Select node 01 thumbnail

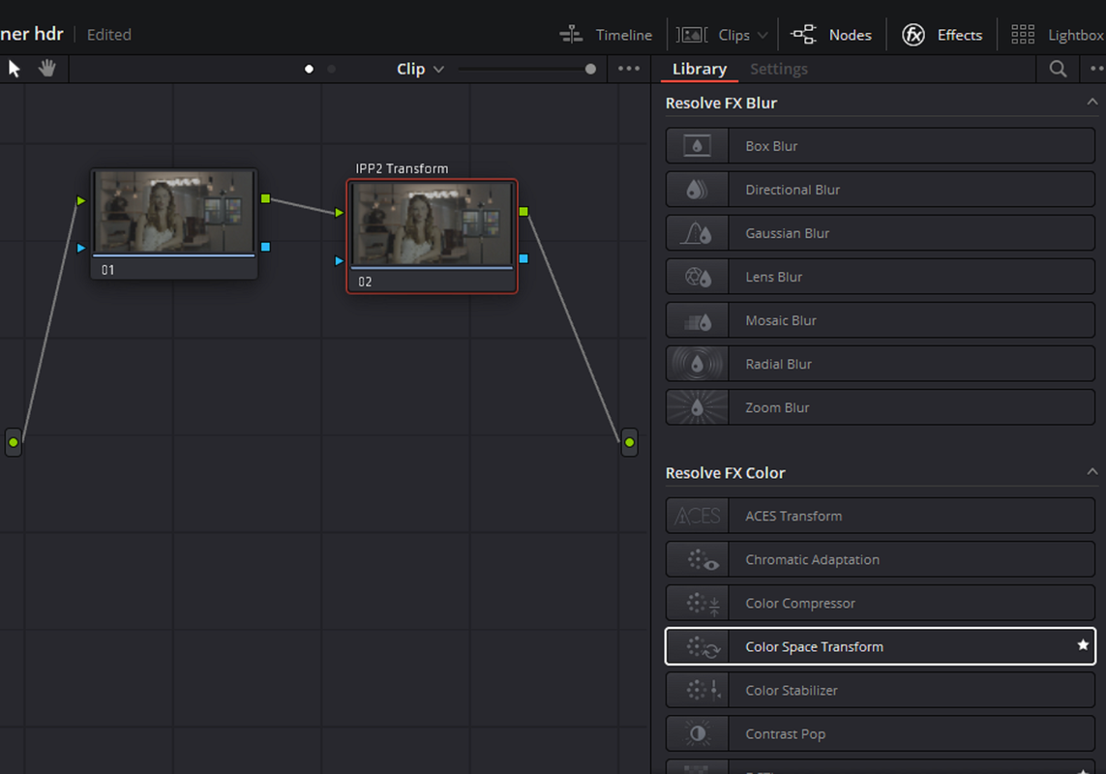click(x=174, y=211)
